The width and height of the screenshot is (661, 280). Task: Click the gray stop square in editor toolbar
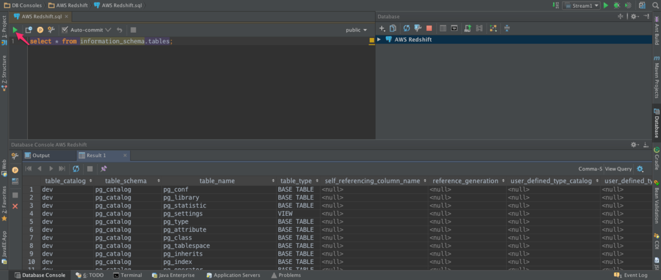(133, 30)
